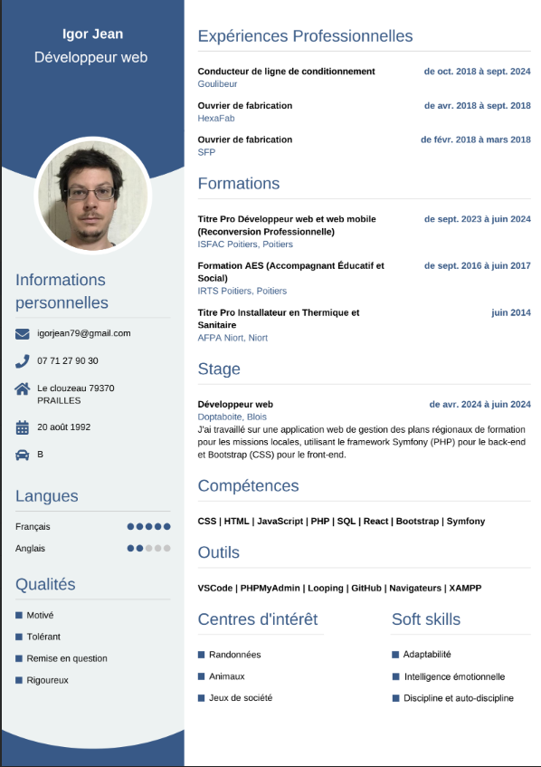Click the quality Rigoureux
541x767 pixels.
click(x=47, y=680)
